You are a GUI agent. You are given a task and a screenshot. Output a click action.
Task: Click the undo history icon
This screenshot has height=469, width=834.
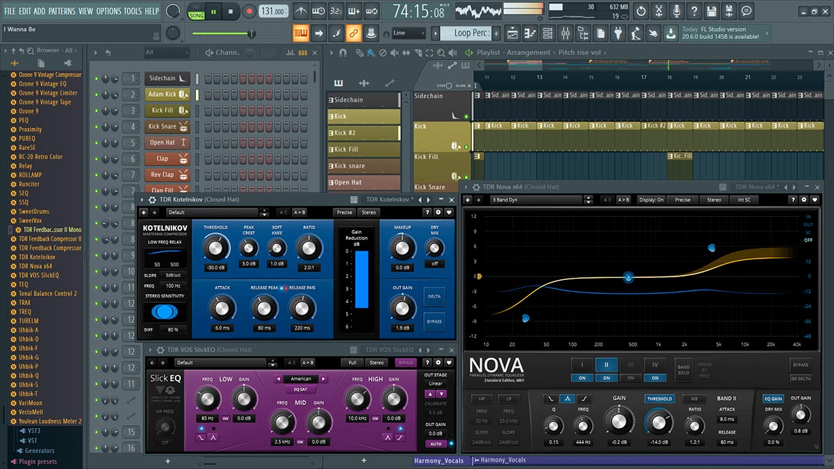[x=641, y=11]
